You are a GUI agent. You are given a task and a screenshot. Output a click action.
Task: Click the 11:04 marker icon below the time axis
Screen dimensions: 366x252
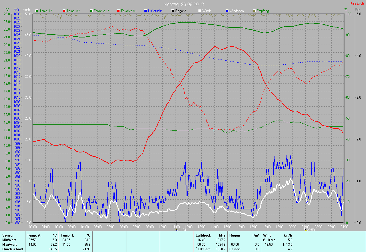(176, 230)
